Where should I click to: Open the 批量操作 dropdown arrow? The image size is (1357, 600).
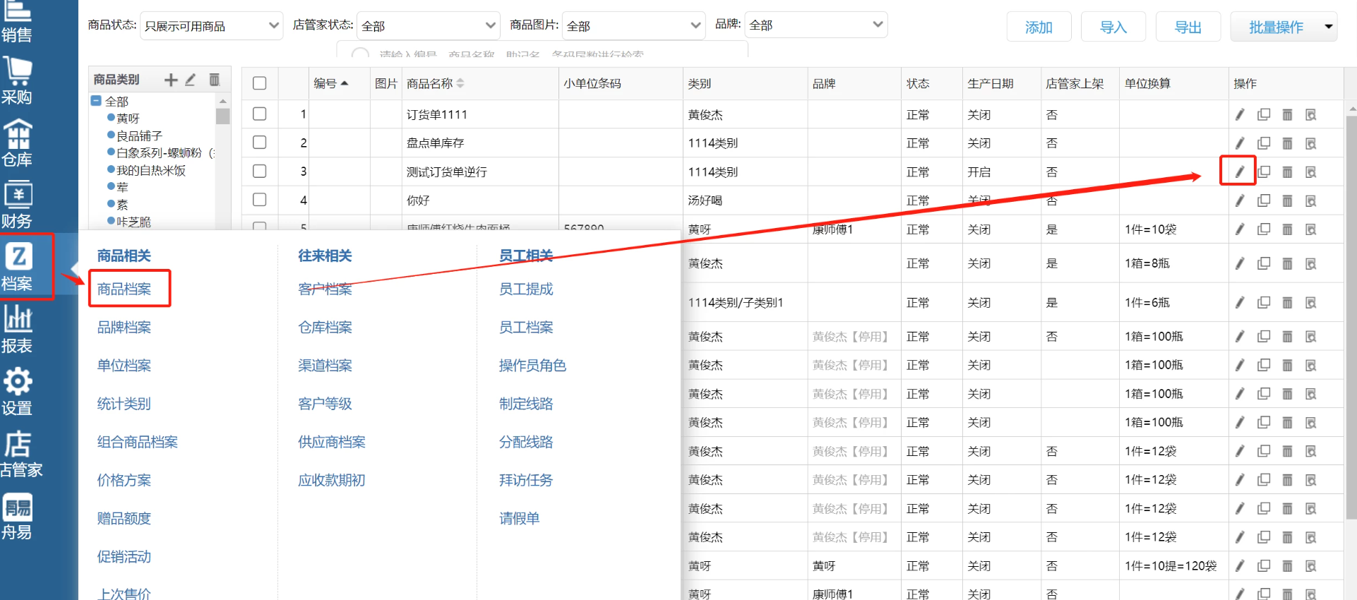click(x=1328, y=27)
